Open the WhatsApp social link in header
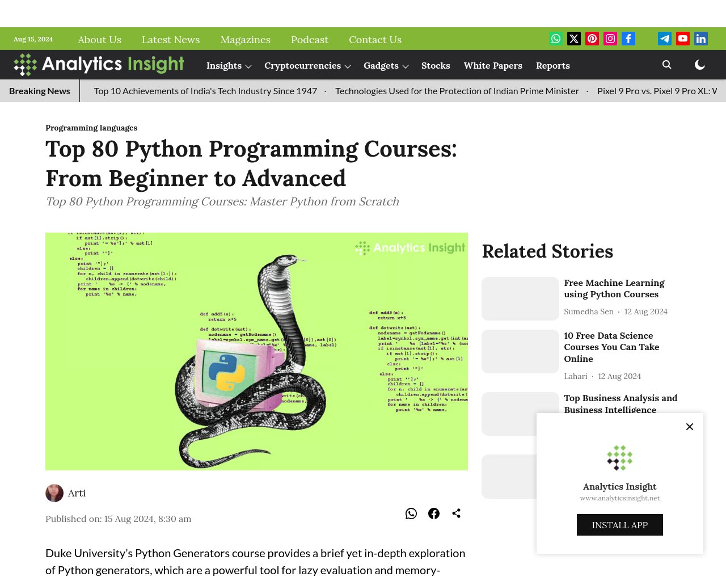This screenshot has width=726, height=581. (556, 39)
